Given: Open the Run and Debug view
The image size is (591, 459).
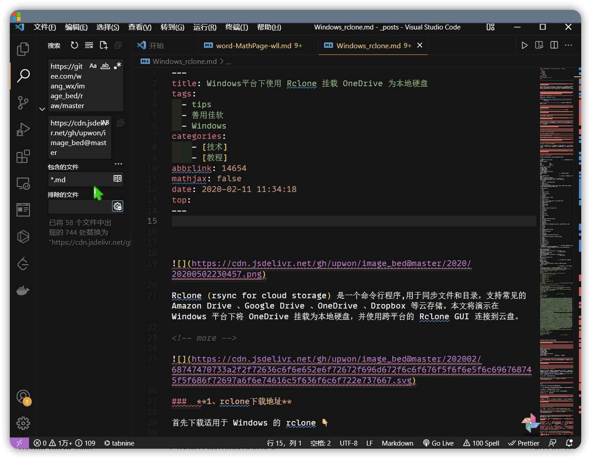Looking at the screenshot, I should pos(23,129).
